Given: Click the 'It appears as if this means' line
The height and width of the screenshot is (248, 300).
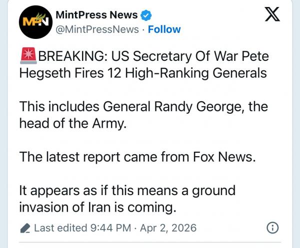Looking at the screenshot, I should coord(127,191).
